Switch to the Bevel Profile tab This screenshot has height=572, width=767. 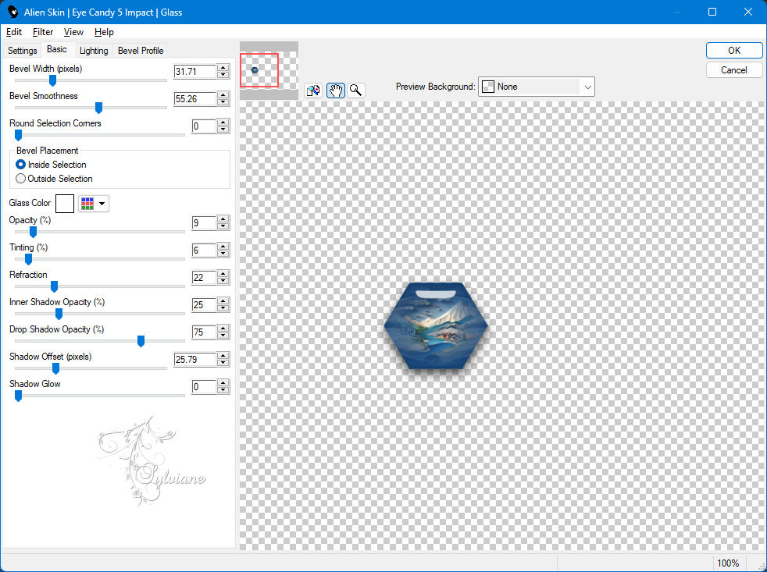pos(141,51)
